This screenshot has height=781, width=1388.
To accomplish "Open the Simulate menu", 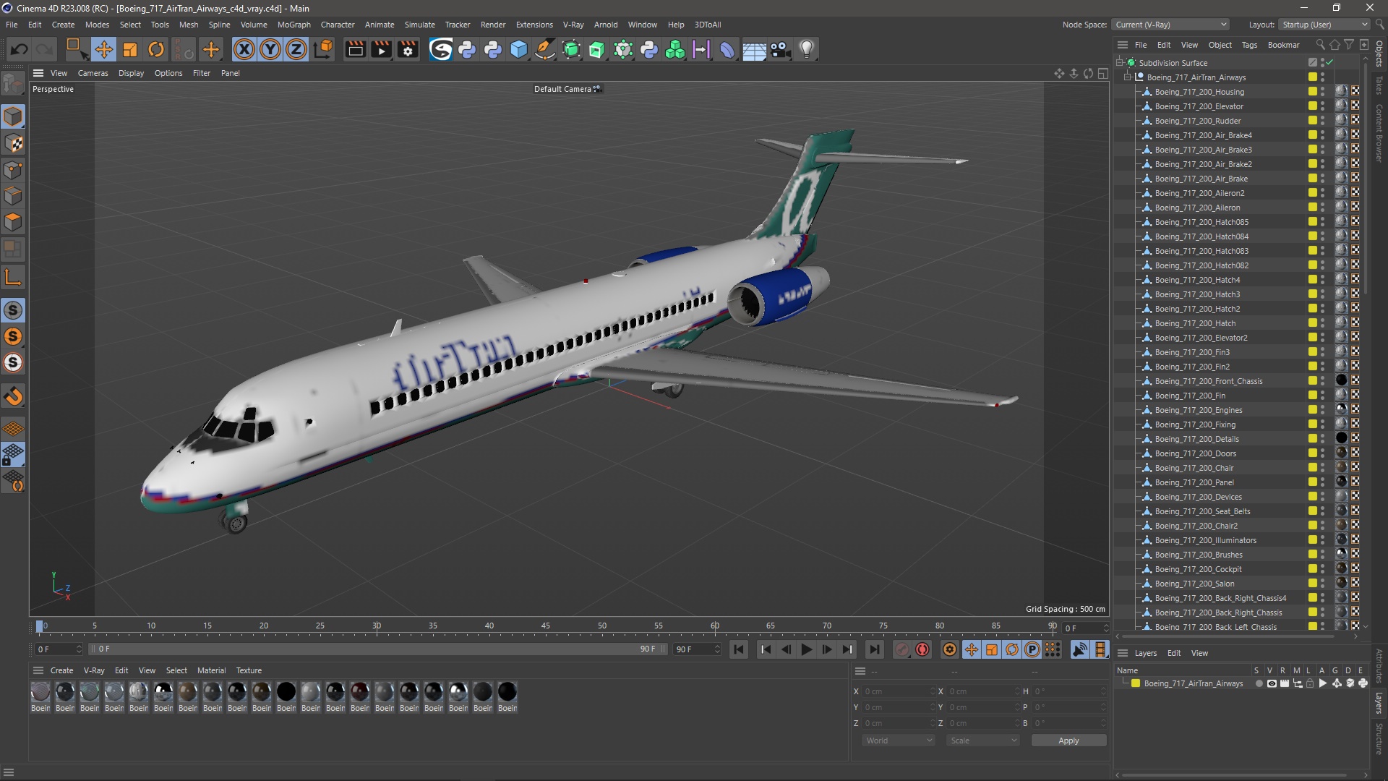I will click(x=419, y=25).
